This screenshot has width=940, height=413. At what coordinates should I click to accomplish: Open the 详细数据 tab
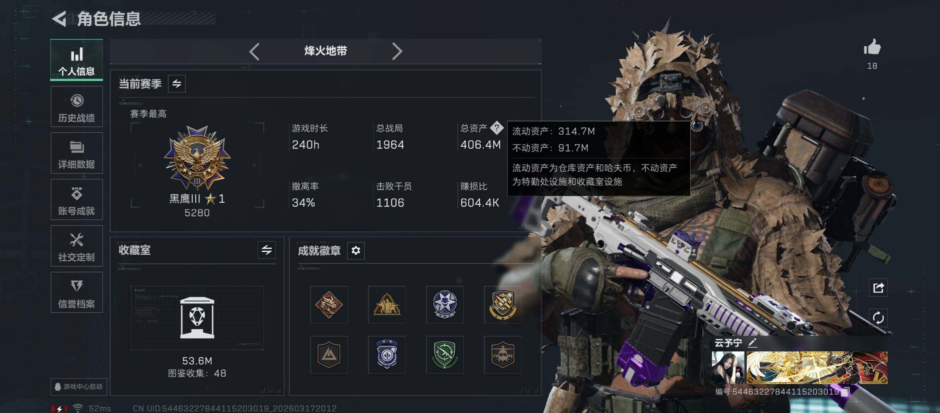77,153
